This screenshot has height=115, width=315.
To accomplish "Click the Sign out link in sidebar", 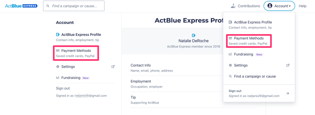I will 63,88.
